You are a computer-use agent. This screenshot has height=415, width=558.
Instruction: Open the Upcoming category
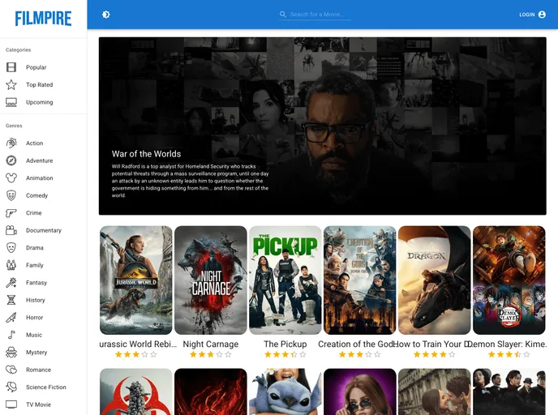tap(44, 102)
